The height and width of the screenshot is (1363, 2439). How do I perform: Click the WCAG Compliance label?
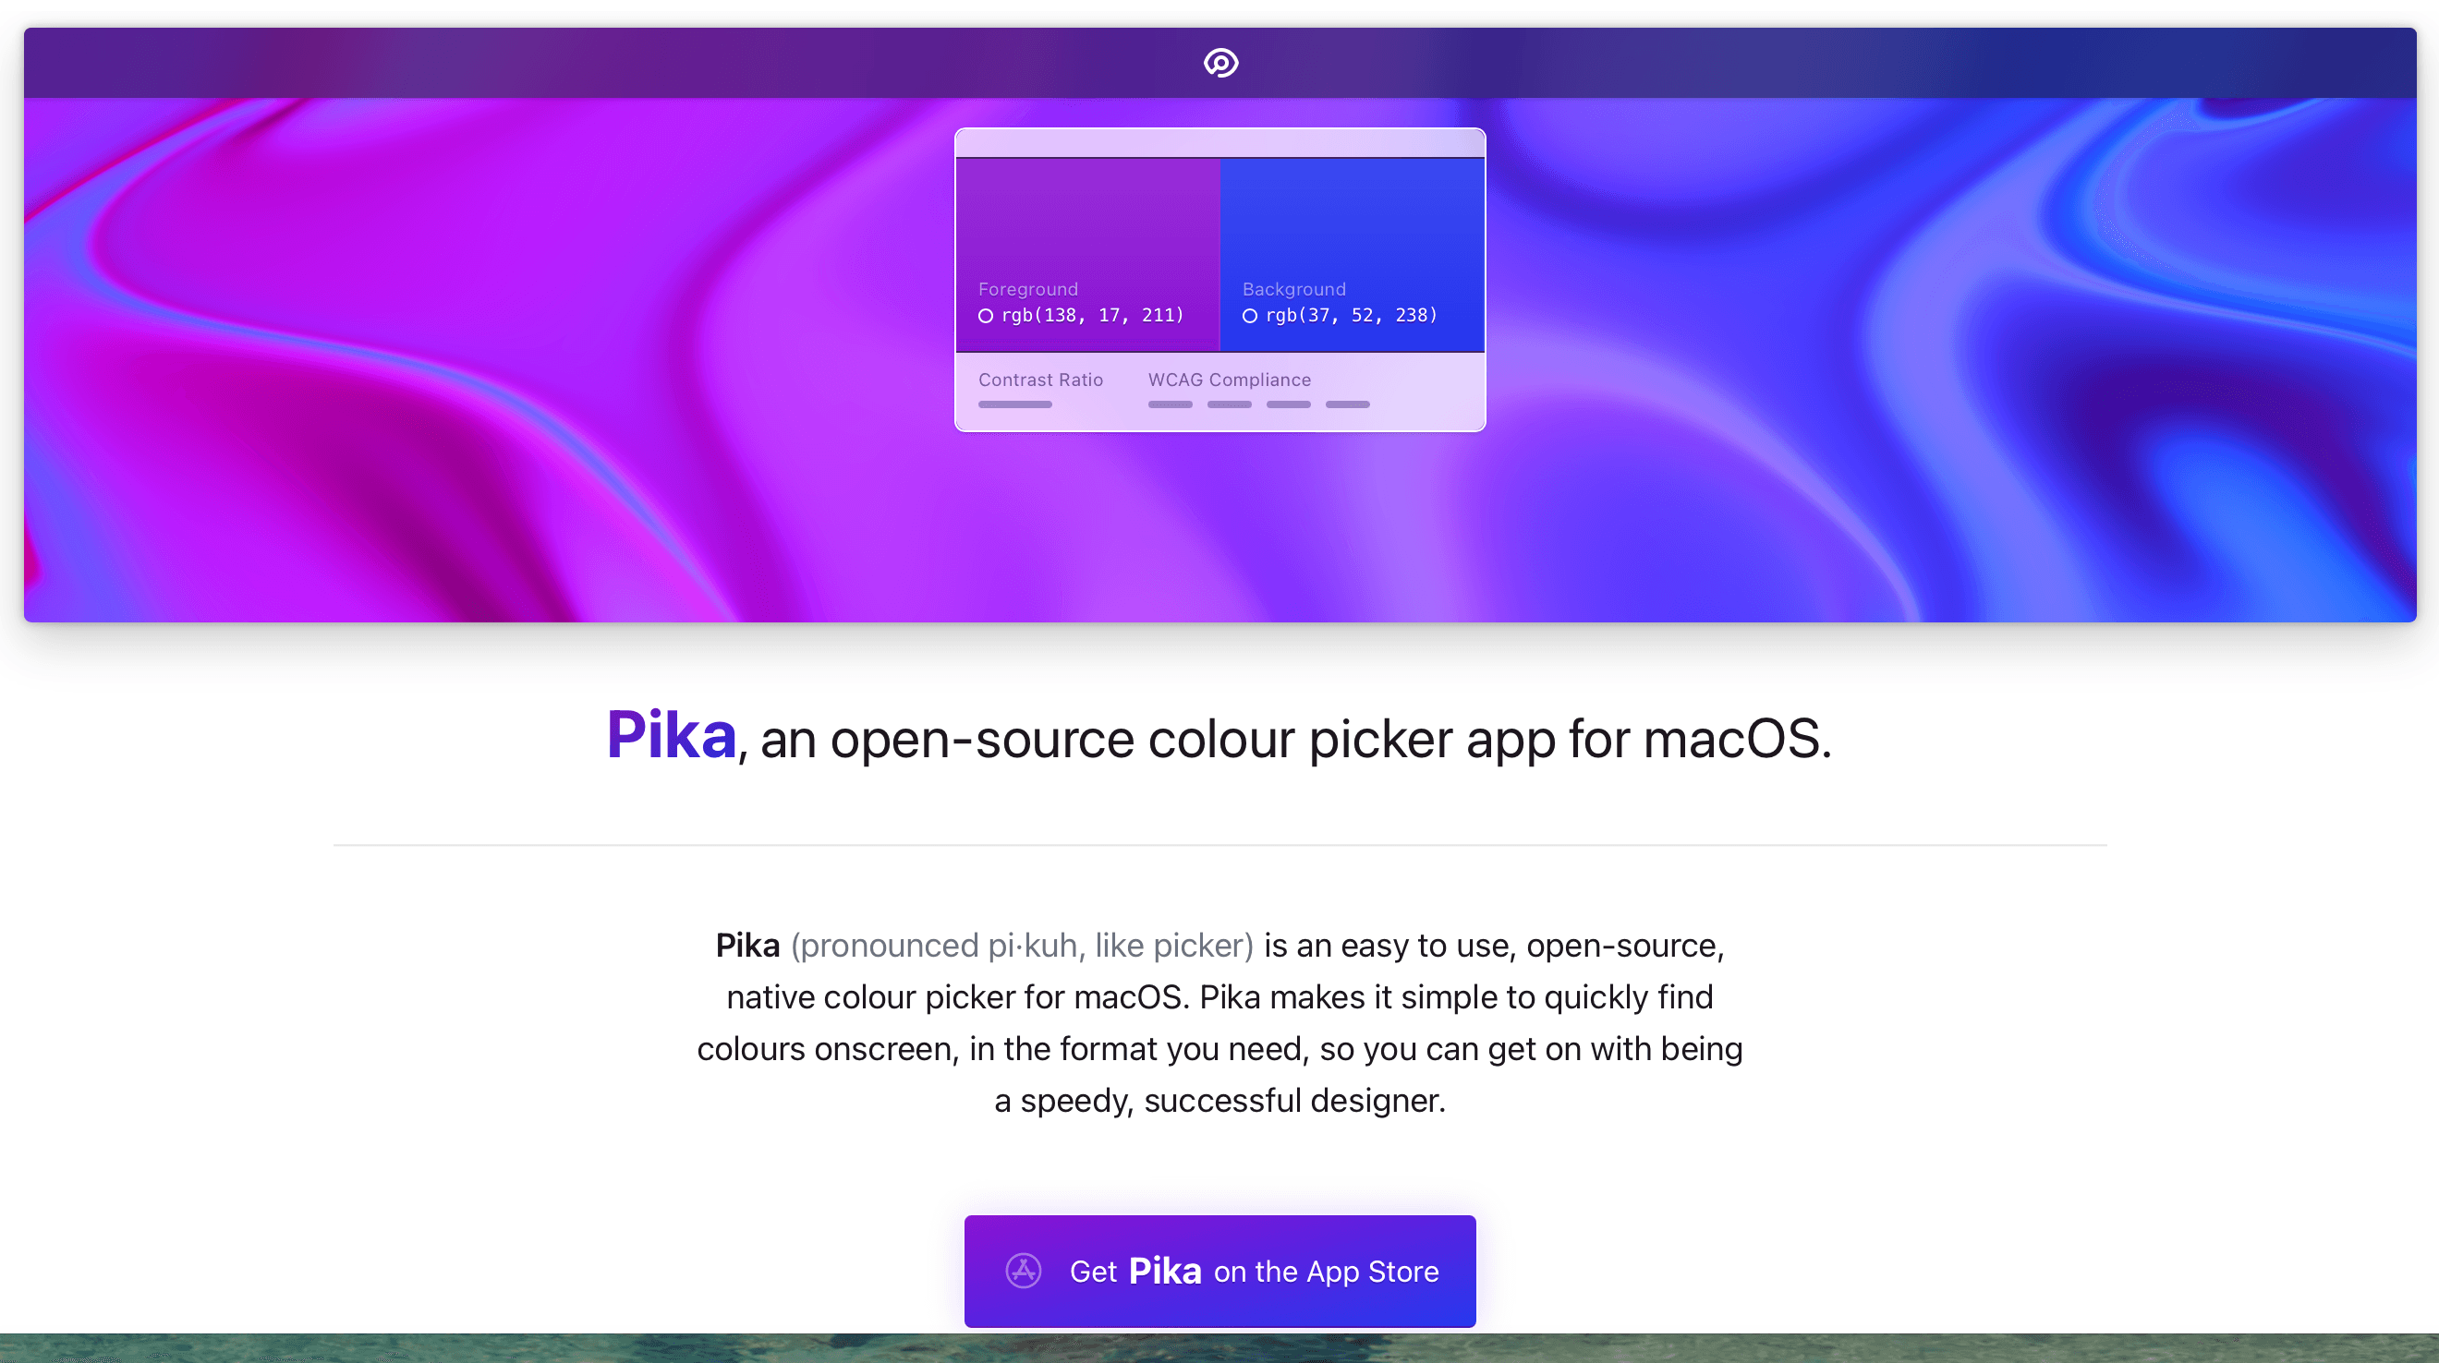(1229, 380)
